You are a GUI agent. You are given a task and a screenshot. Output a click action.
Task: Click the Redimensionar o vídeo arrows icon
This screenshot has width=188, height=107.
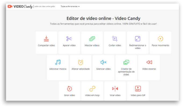[x=138, y=39]
